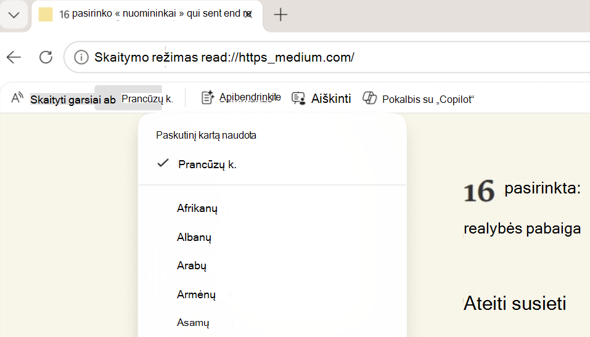Click the text 'realybės pabaiga'

(x=522, y=229)
